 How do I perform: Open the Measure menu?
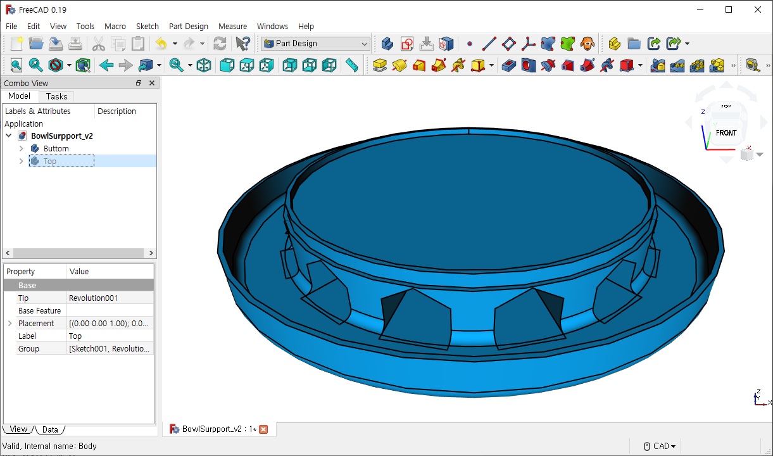[232, 26]
